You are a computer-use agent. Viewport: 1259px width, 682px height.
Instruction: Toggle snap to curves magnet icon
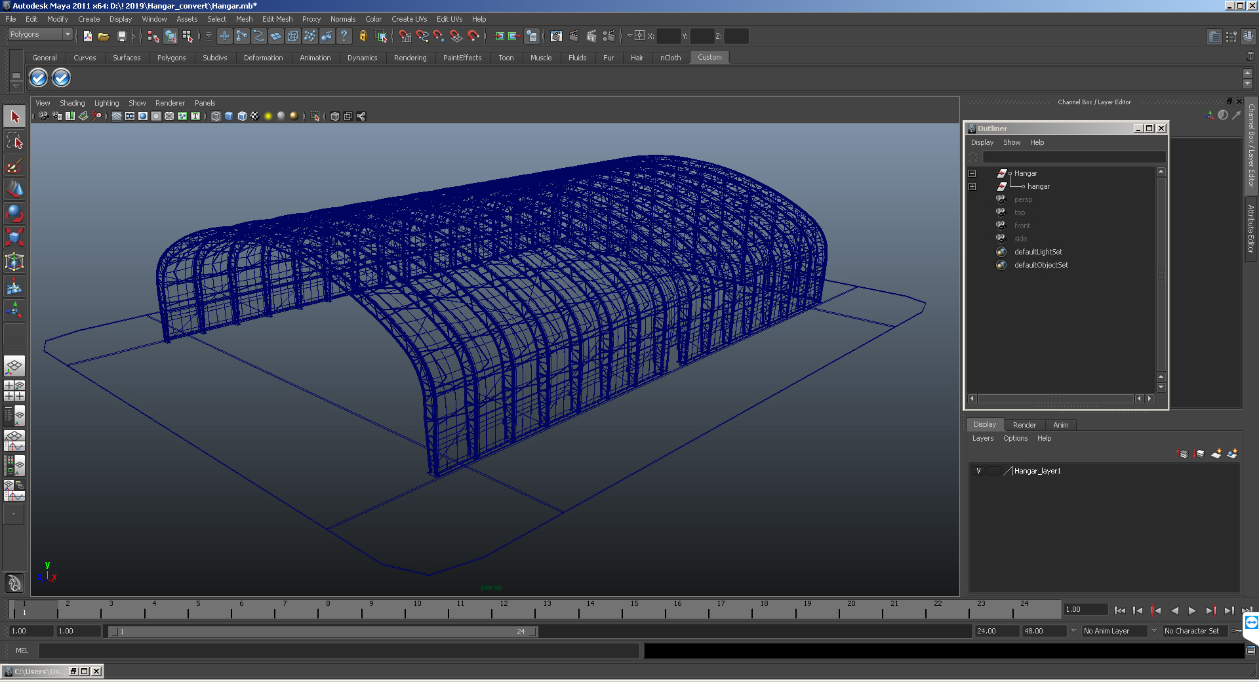[422, 36]
